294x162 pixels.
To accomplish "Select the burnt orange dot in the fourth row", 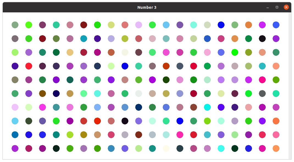I will pyautogui.click(x=166, y=66).
